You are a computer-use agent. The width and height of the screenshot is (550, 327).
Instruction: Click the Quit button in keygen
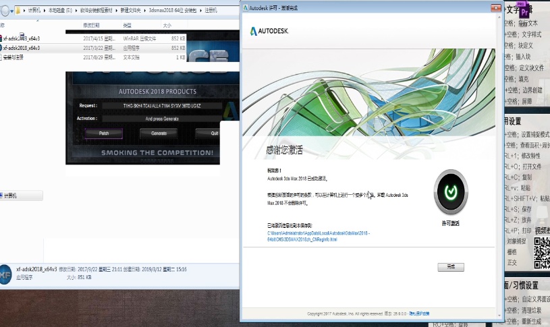(x=208, y=133)
